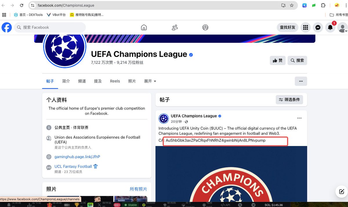Select the 简介 tab

pyautogui.click(x=66, y=81)
